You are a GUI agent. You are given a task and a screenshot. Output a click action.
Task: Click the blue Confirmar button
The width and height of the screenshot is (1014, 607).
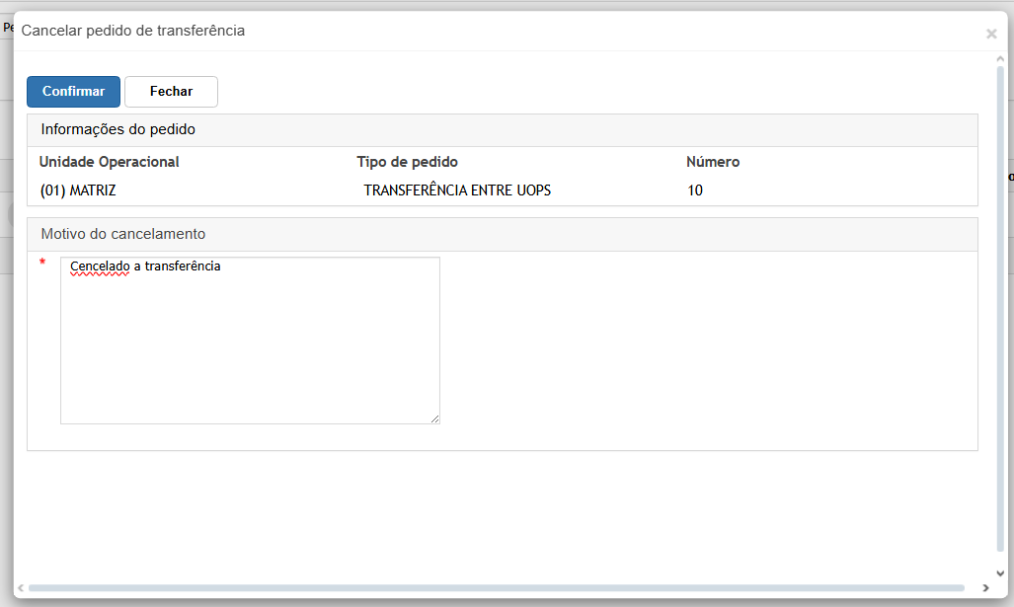click(x=73, y=91)
